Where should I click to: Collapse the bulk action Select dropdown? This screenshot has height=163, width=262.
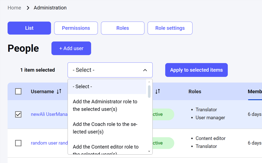[110, 70]
